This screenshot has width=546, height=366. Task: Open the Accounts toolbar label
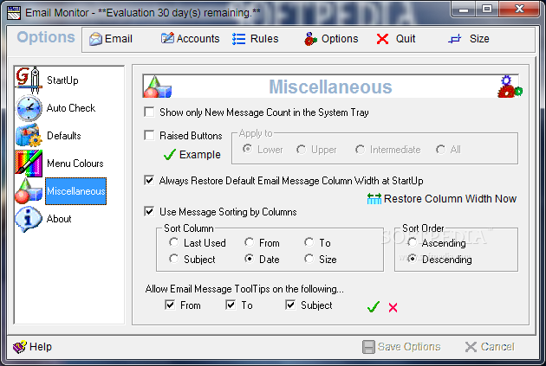coord(198,39)
